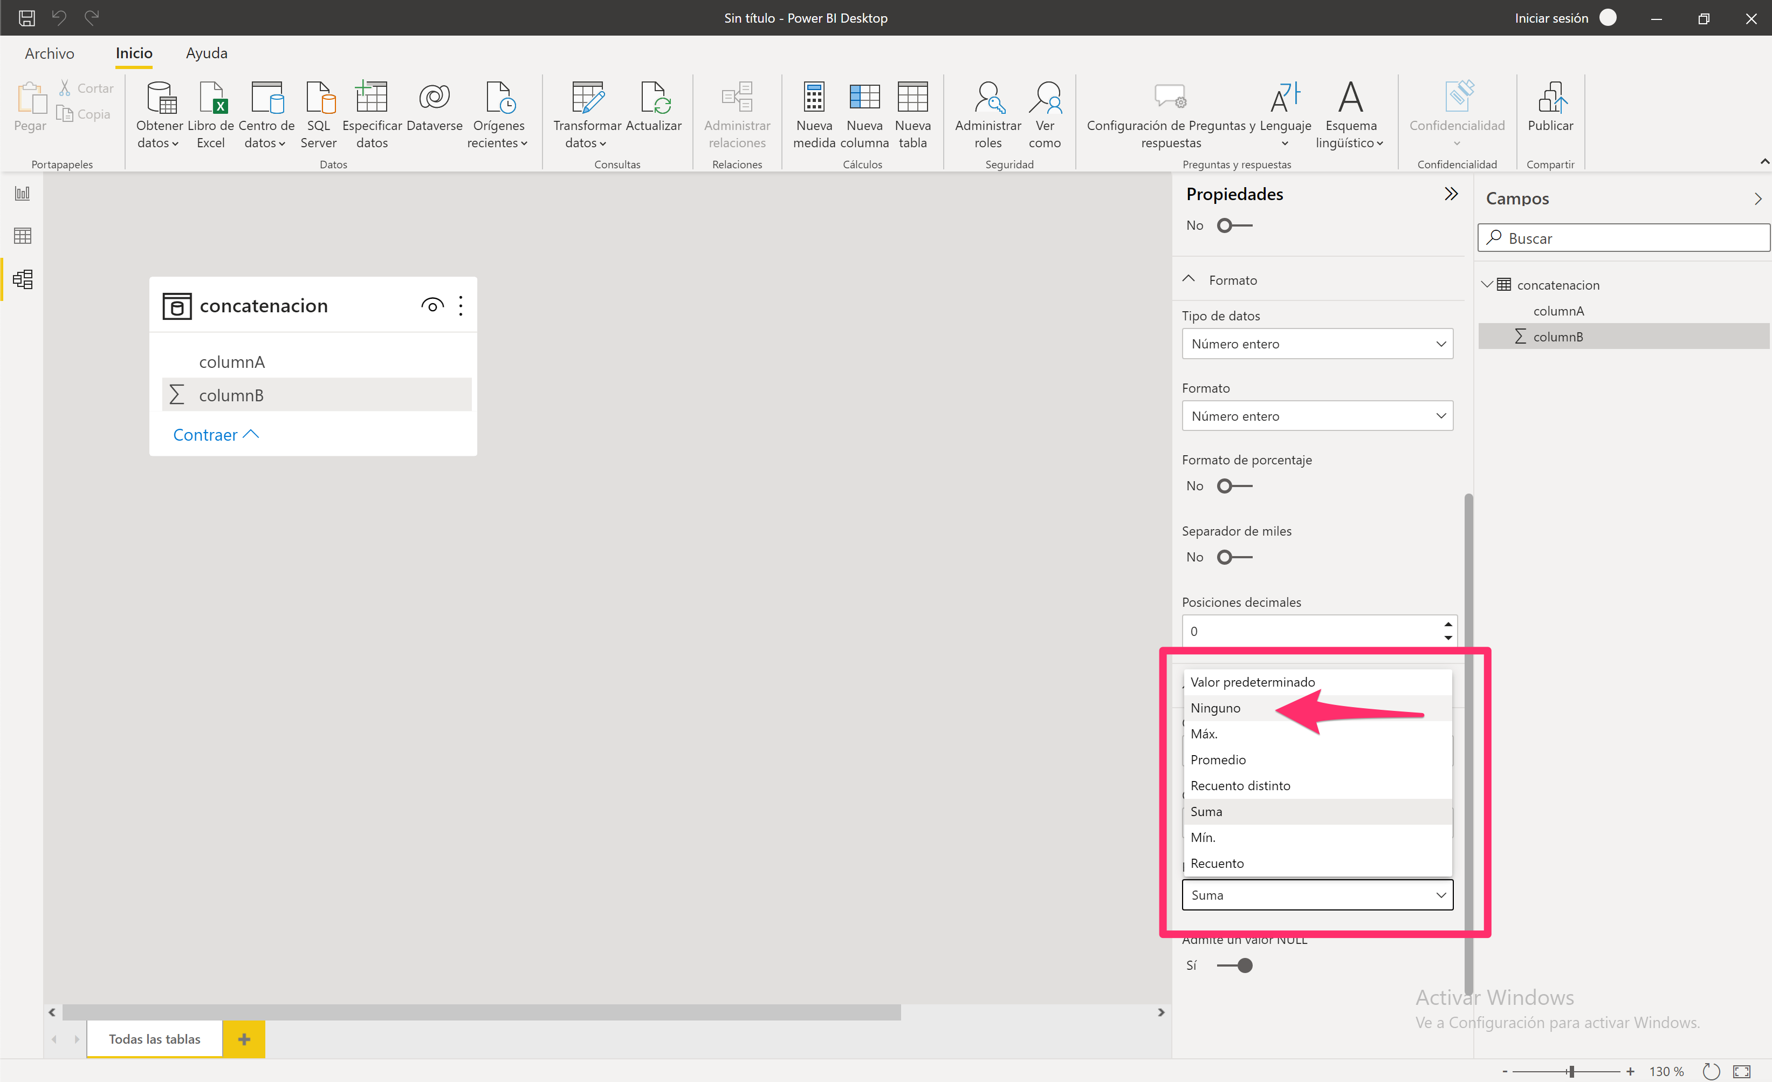Select the Ayuda ribbon tab
The height and width of the screenshot is (1082, 1772).
[207, 53]
